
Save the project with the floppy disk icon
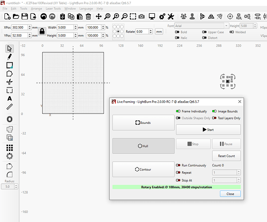pyautogui.click(x=24, y=16)
